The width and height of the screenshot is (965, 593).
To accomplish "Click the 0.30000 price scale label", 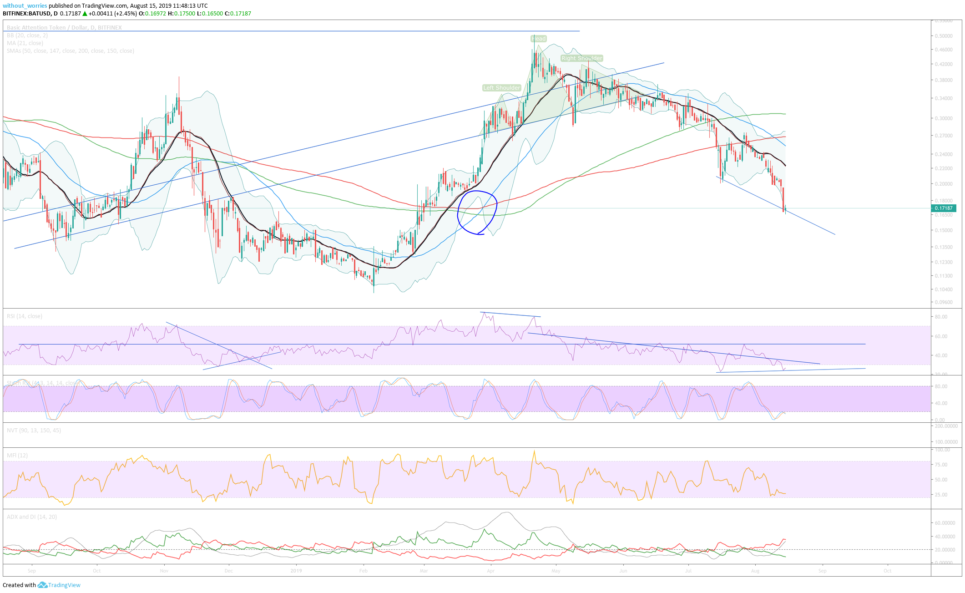I will coord(943,118).
